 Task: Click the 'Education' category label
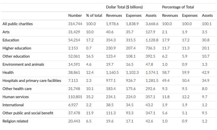[11, 40]
